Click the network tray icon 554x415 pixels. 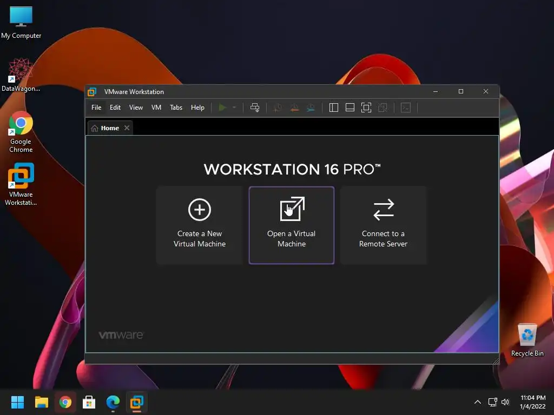[x=492, y=402]
